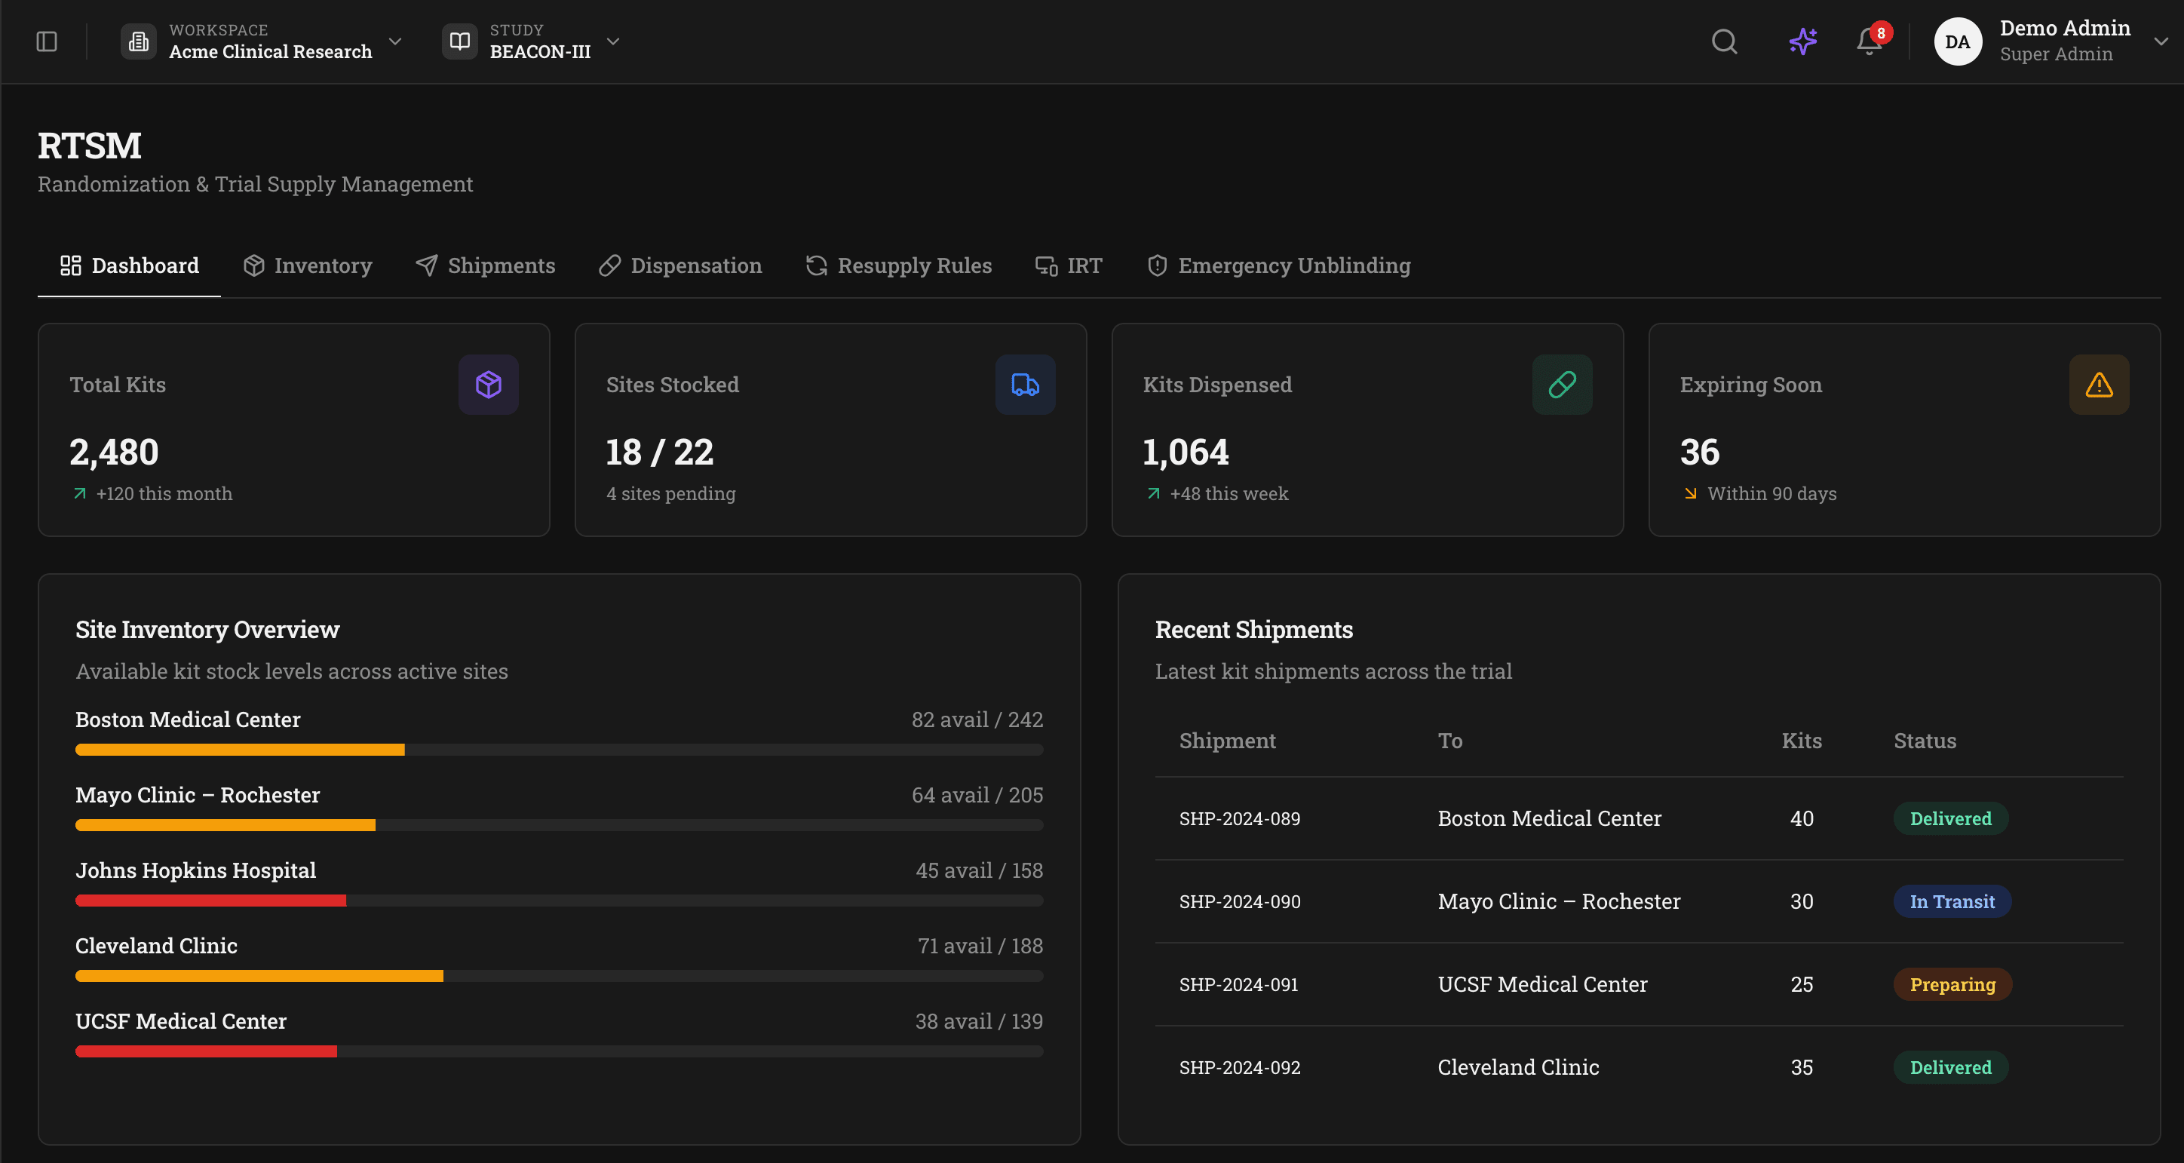Click the Total Kits value 2,480
2184x1163 pixels.
coord(114,452)
